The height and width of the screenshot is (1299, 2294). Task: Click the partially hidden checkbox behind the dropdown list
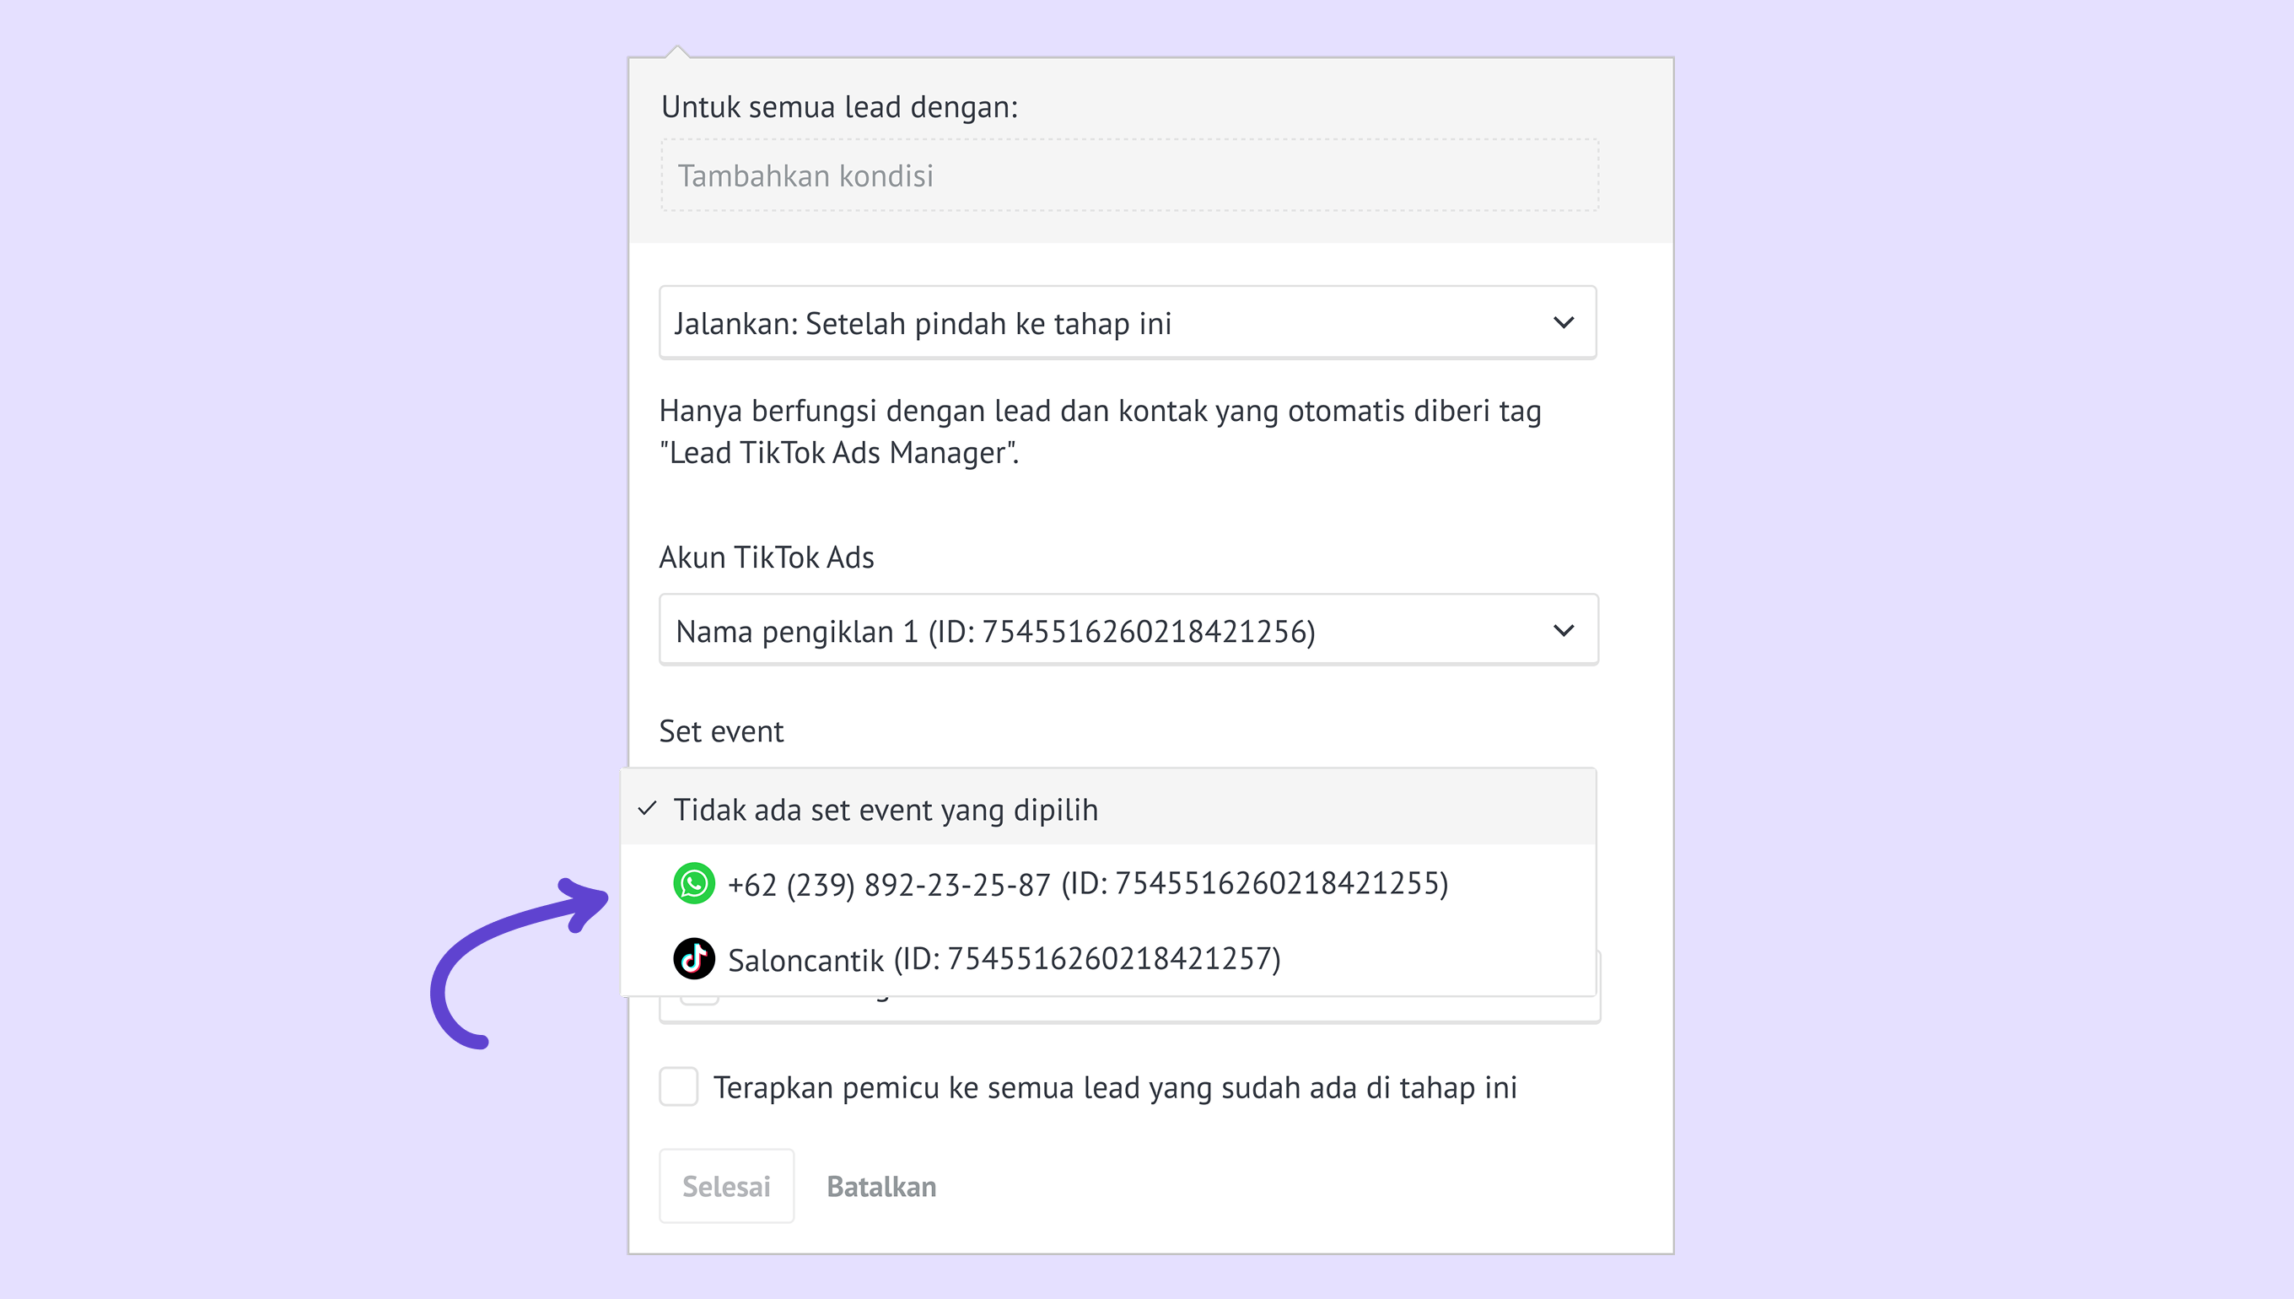(699, 1002)
